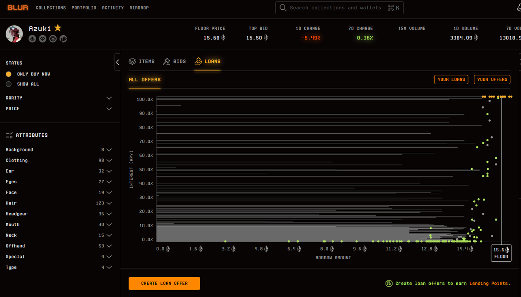Open Azuki on OpenSea via ship icon
This screenshot has width=521, height=297.
tap(33, 39)
